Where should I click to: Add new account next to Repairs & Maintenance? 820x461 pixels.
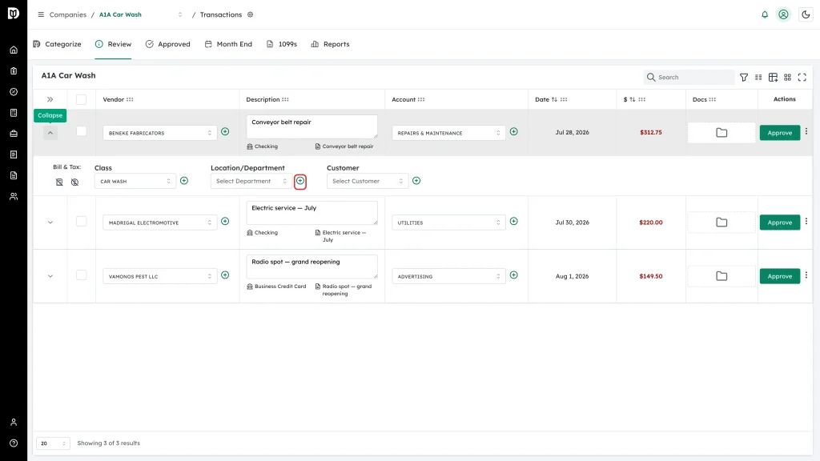pyautogui.click(x=513, y=132)
